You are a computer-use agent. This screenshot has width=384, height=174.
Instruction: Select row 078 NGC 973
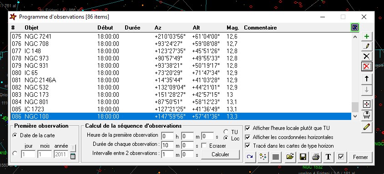click(181, 59)
